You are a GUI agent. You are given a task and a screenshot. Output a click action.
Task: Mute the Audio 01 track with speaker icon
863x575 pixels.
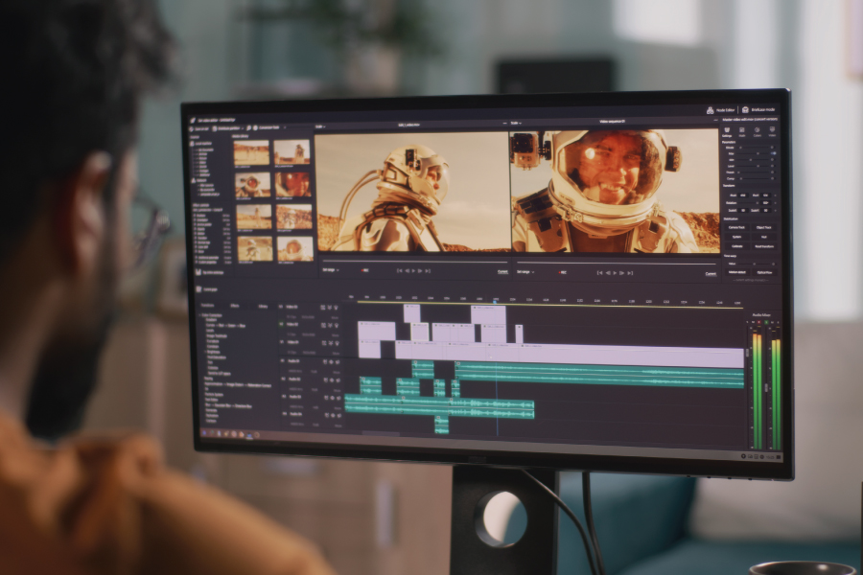point(338,361)
